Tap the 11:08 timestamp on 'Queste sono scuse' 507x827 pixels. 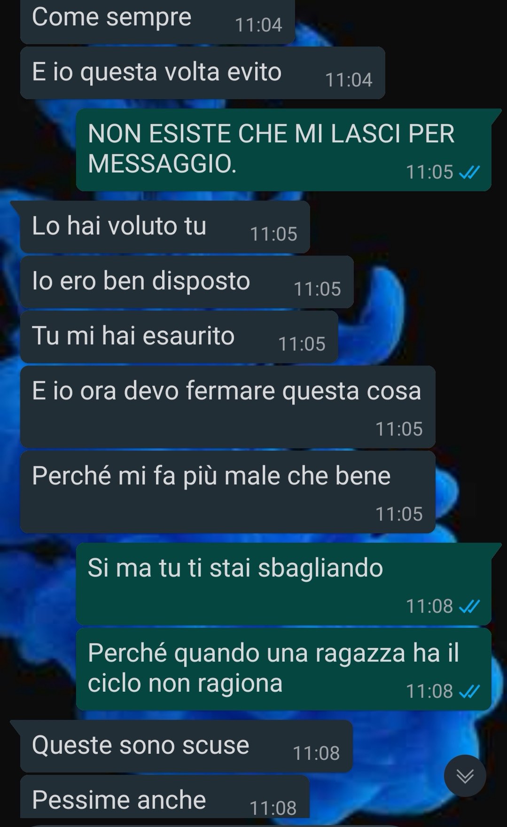point(316,754)
